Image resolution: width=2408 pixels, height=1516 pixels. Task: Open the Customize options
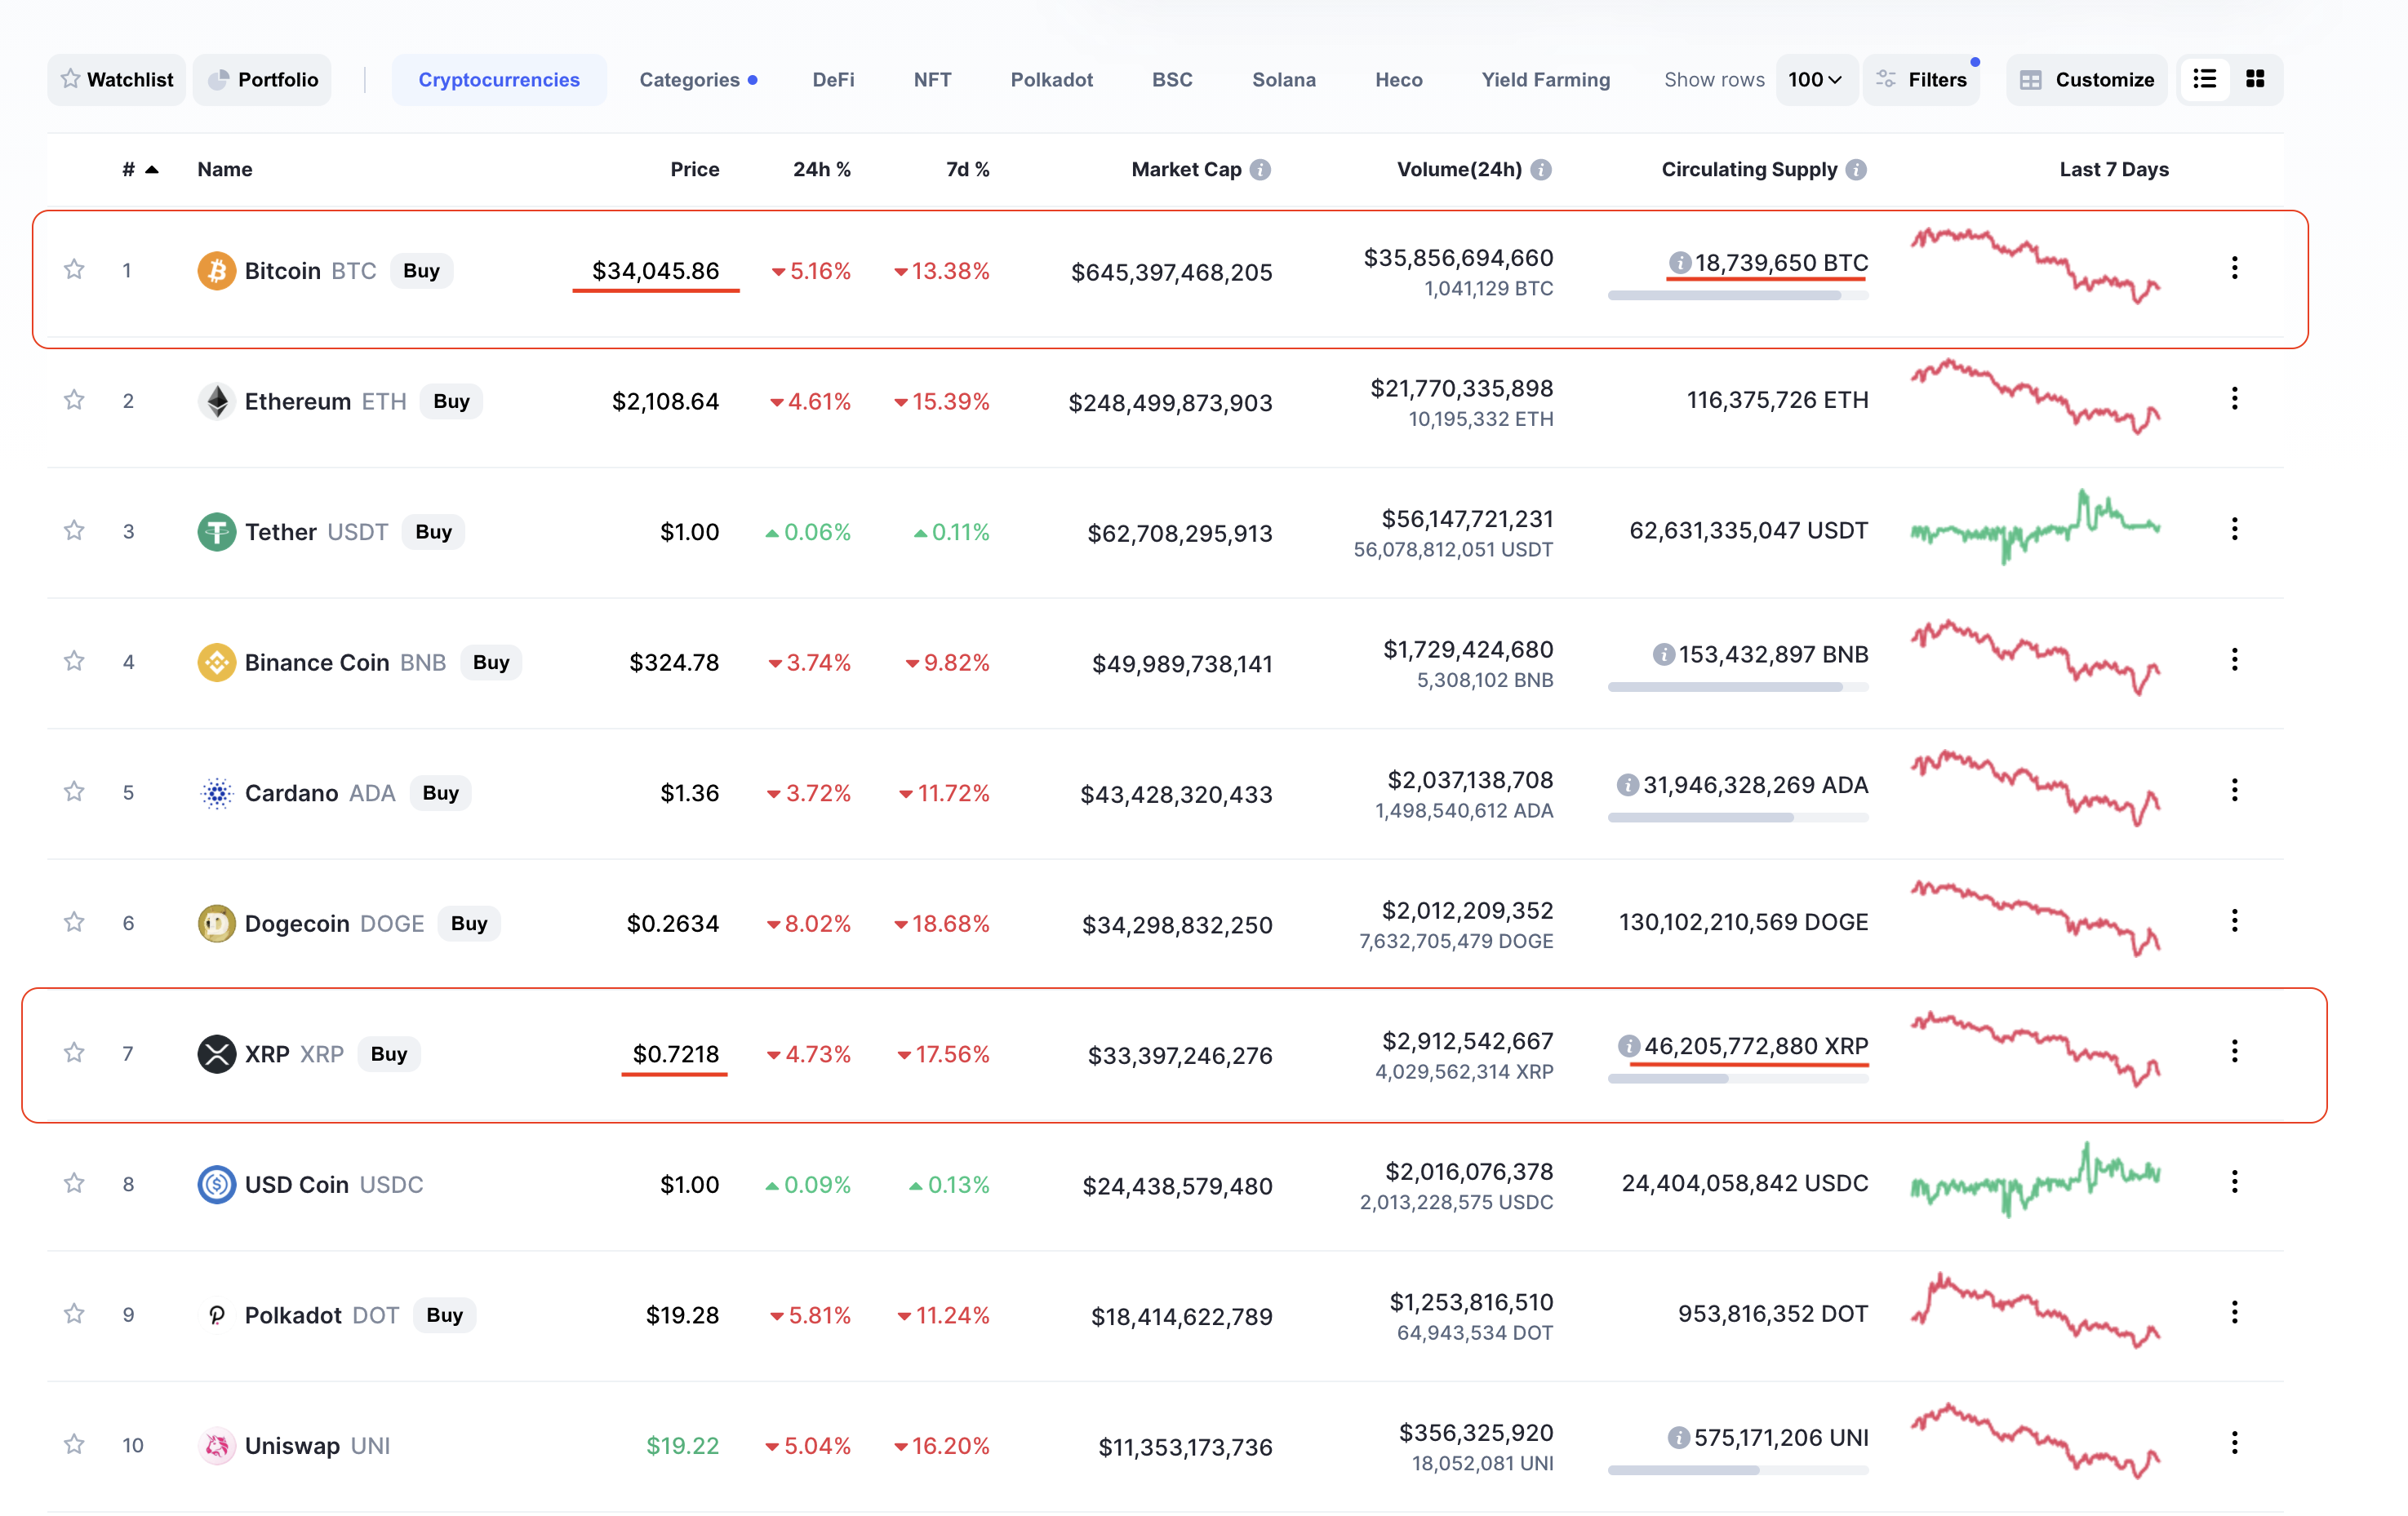(2086, 79)
